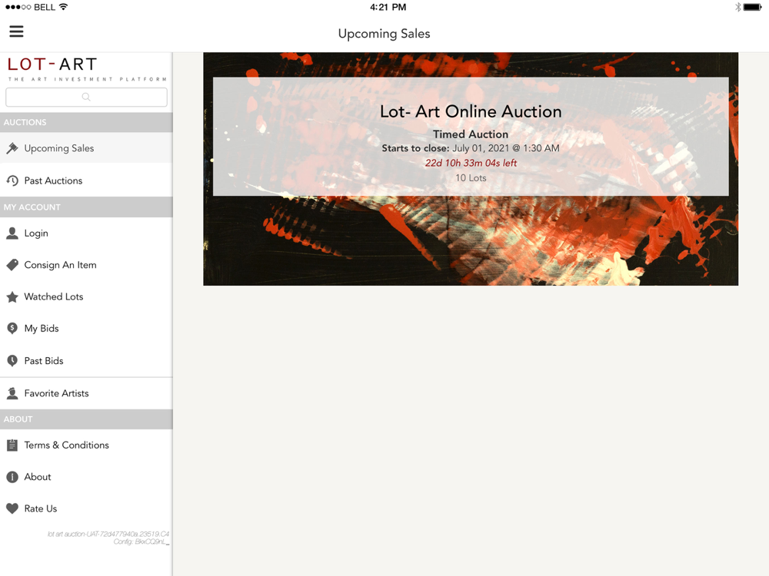Click the info icon beside About

(x=12, y=477)
